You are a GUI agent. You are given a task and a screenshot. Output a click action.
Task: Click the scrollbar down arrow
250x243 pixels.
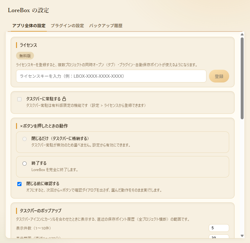(x=242, y=236)
